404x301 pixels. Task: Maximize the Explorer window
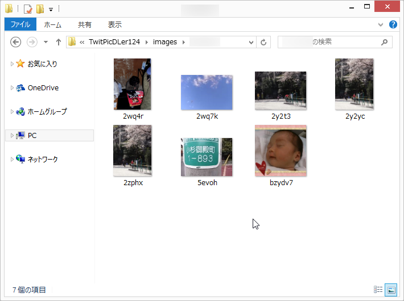click(x=367, y=7)
